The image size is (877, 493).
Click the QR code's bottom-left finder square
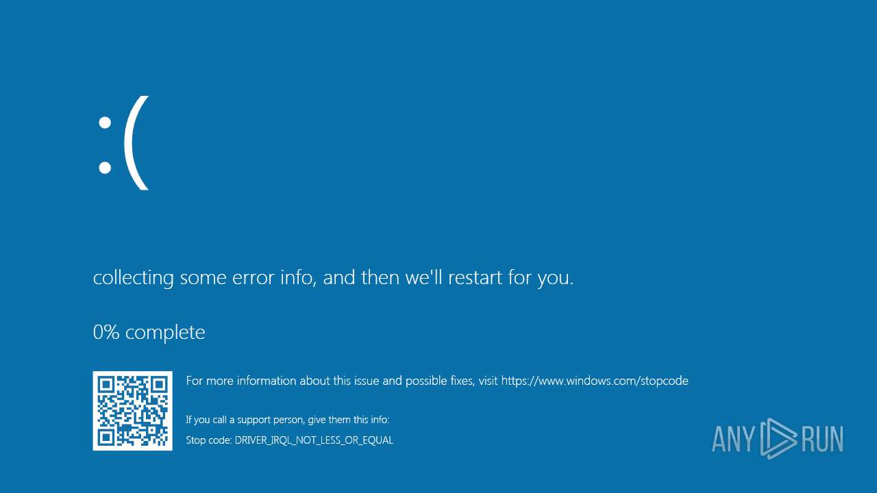[106, 438]
